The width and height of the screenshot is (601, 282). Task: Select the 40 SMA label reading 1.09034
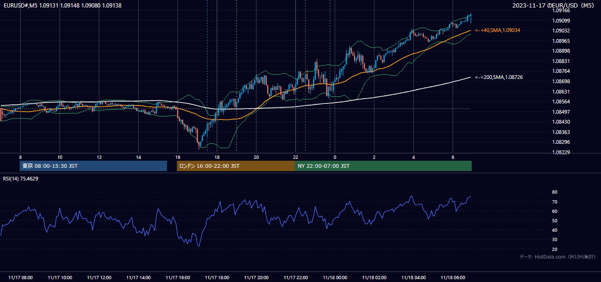click(498, 30)
